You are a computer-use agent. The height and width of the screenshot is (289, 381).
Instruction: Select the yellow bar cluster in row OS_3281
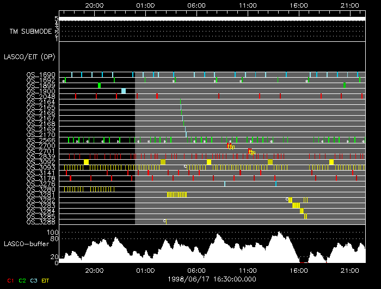pyautogui.click(x=177, y=194)
